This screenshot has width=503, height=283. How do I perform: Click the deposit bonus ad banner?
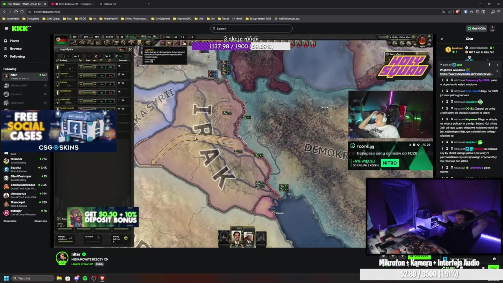point(102,217)
